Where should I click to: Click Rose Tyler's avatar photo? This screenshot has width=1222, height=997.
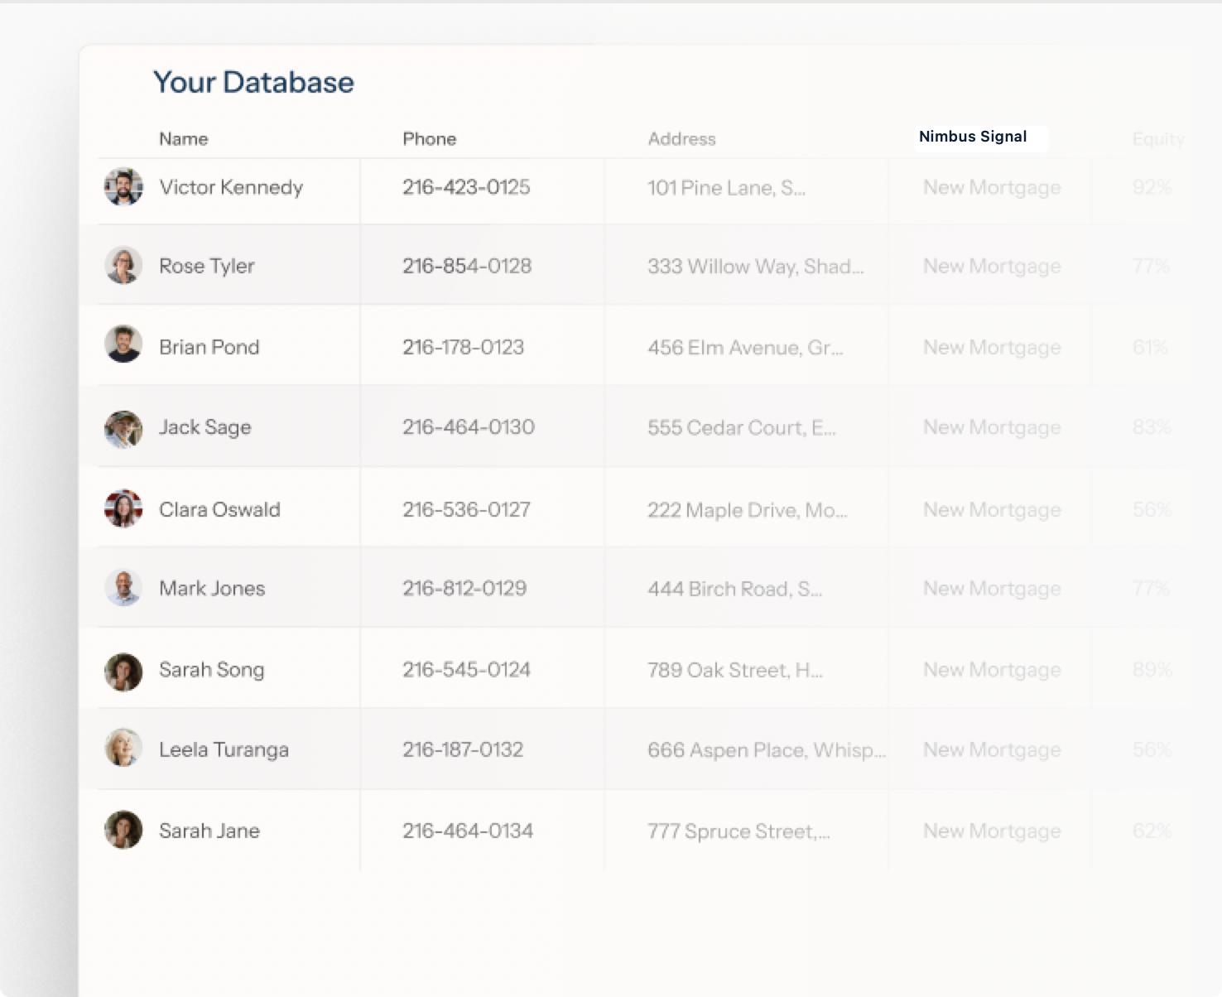[x=123, y=266]
